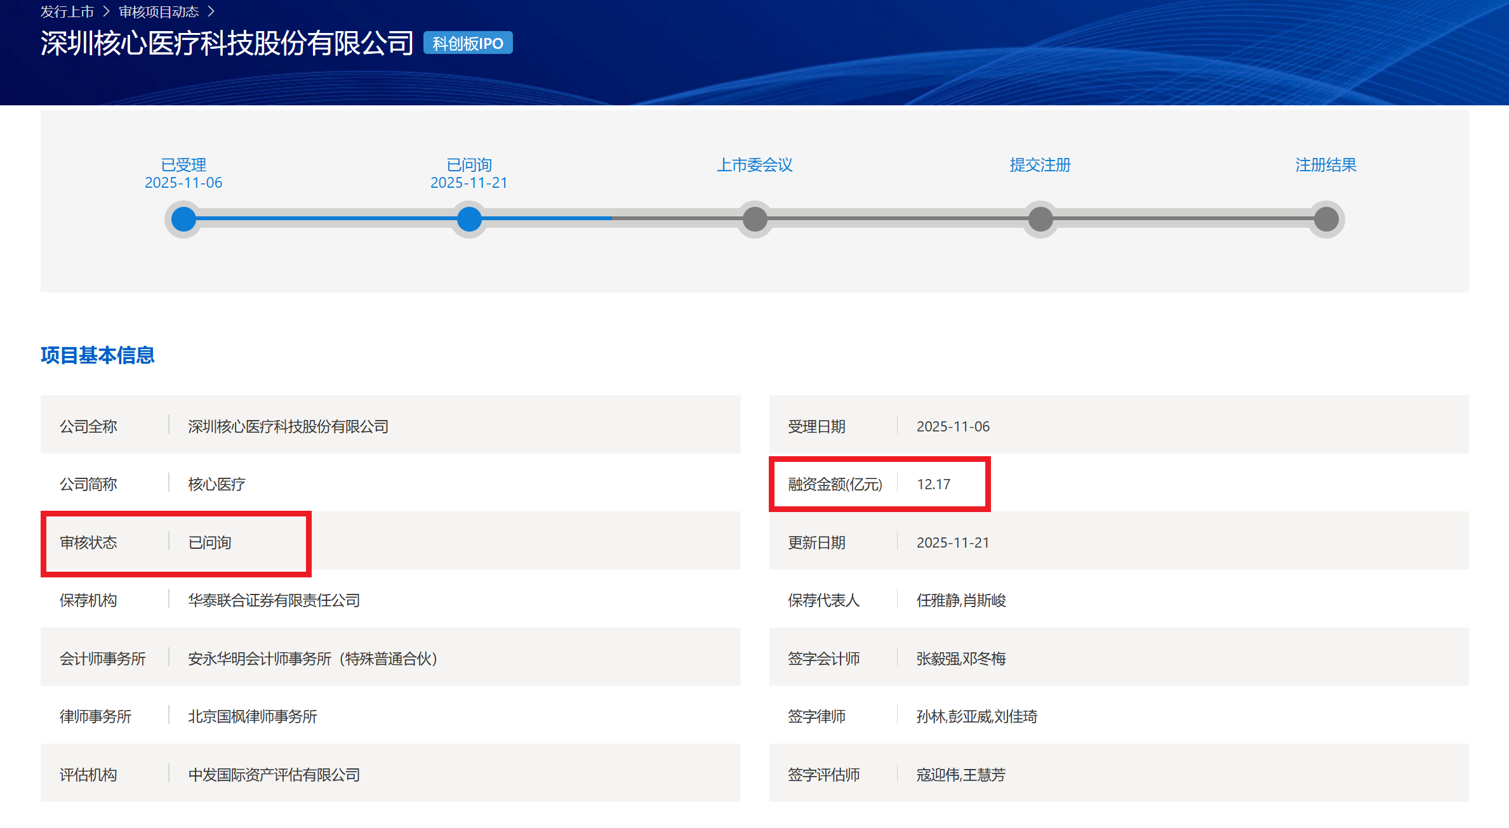Image resolution: width=1509 pixels, height=828 pixels.
Task: Click the 科创板IPO badge
Action: pos(468,43)
